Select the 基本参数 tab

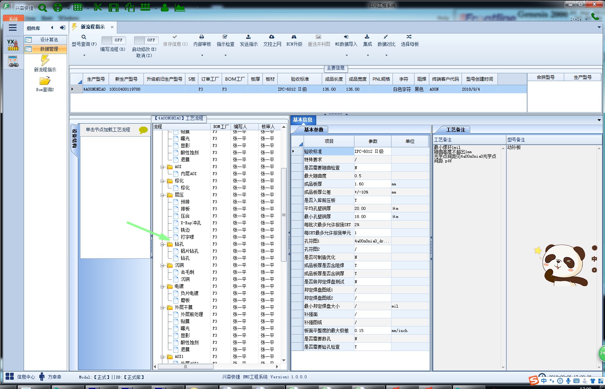[314, 130]
